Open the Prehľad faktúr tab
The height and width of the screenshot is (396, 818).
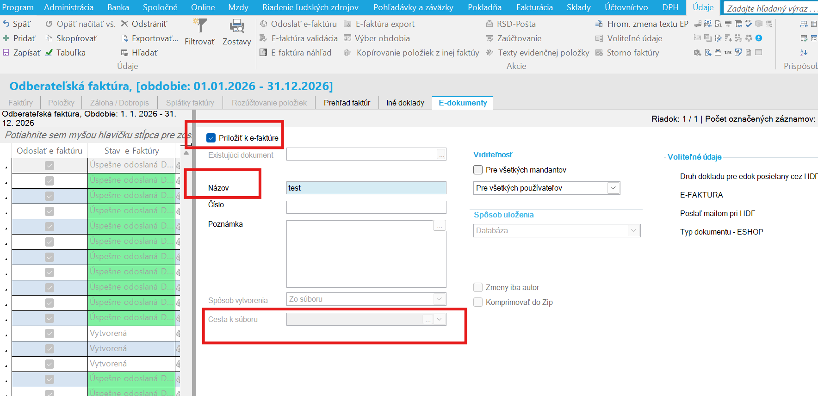coord(347,103)
